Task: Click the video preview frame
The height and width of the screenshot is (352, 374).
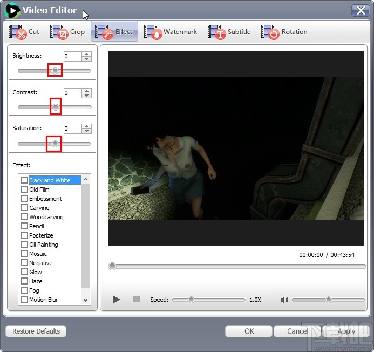Action: tap(236, 148)
